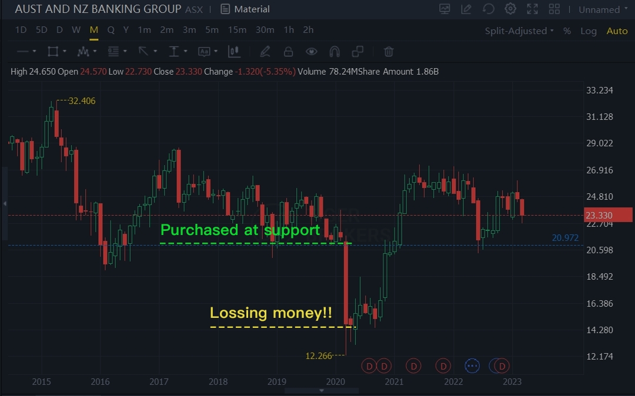Toggle Log scale

tap(589, 31)
